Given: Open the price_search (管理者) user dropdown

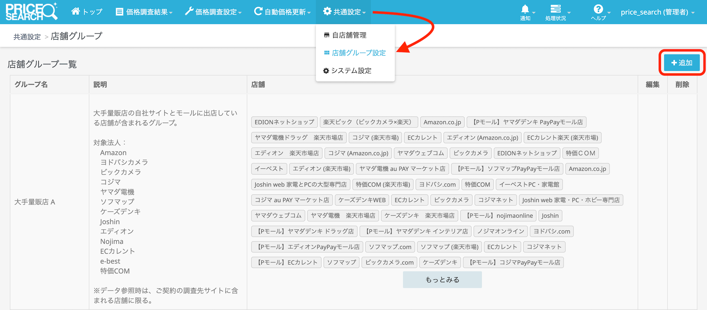Looking at the screenshot, I should tap(657, 12).
